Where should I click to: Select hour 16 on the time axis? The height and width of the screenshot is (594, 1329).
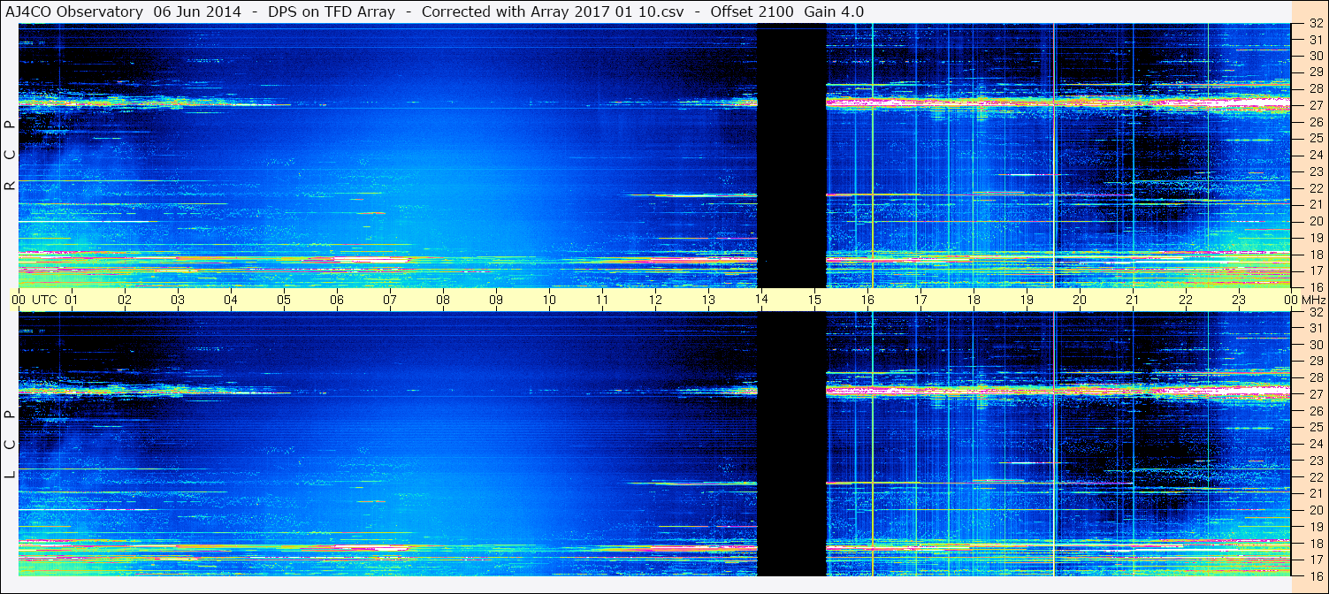pos(867,300)
